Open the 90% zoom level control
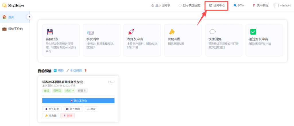The image size is (294, 126). 238,5
